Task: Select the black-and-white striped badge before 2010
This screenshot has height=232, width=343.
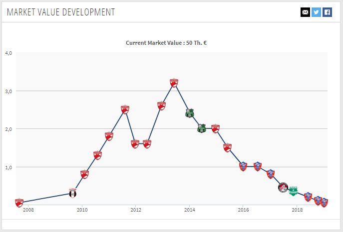Action: [x=72, y=193]
